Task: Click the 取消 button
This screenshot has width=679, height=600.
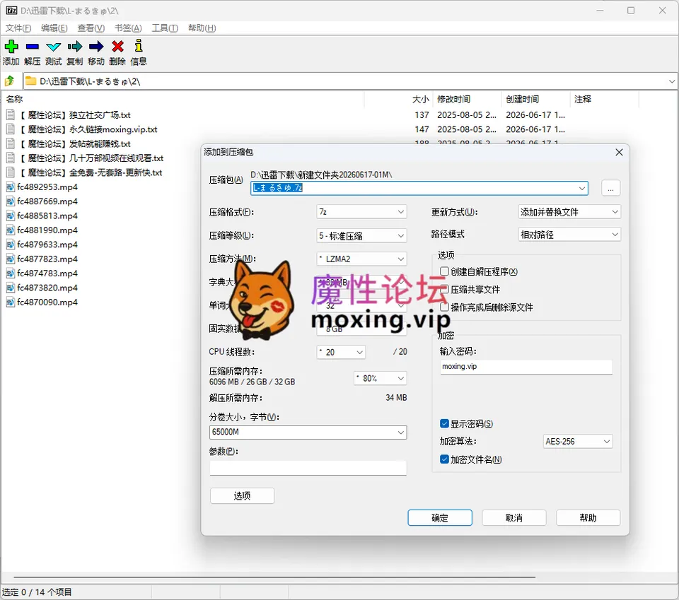Action: [x=514, y=518]
